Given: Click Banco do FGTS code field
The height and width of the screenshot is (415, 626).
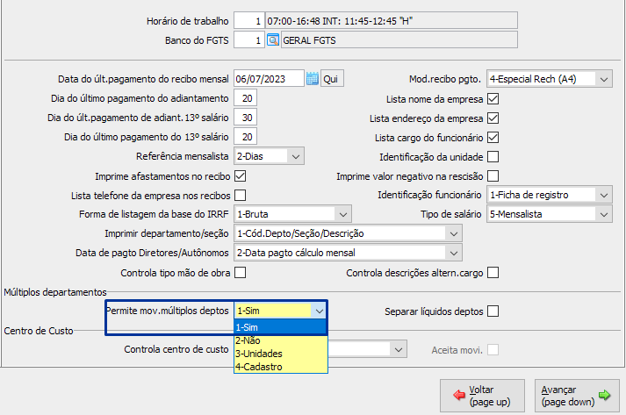Looking at the screenshot, I should pyautogui.click(x=249, y=40).
